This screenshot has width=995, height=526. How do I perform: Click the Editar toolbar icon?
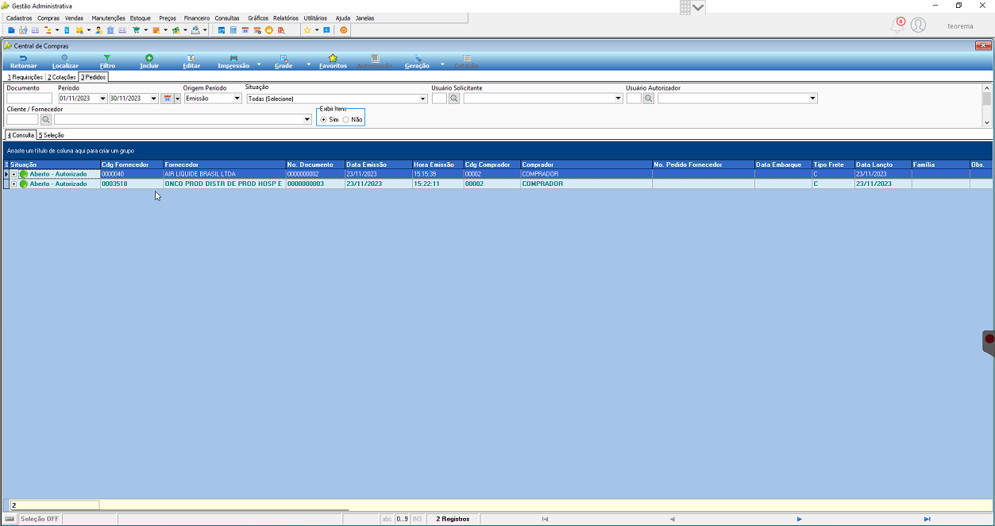(x=191, y=58)
